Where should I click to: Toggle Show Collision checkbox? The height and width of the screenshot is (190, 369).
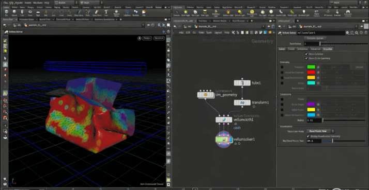pos(306,54)
